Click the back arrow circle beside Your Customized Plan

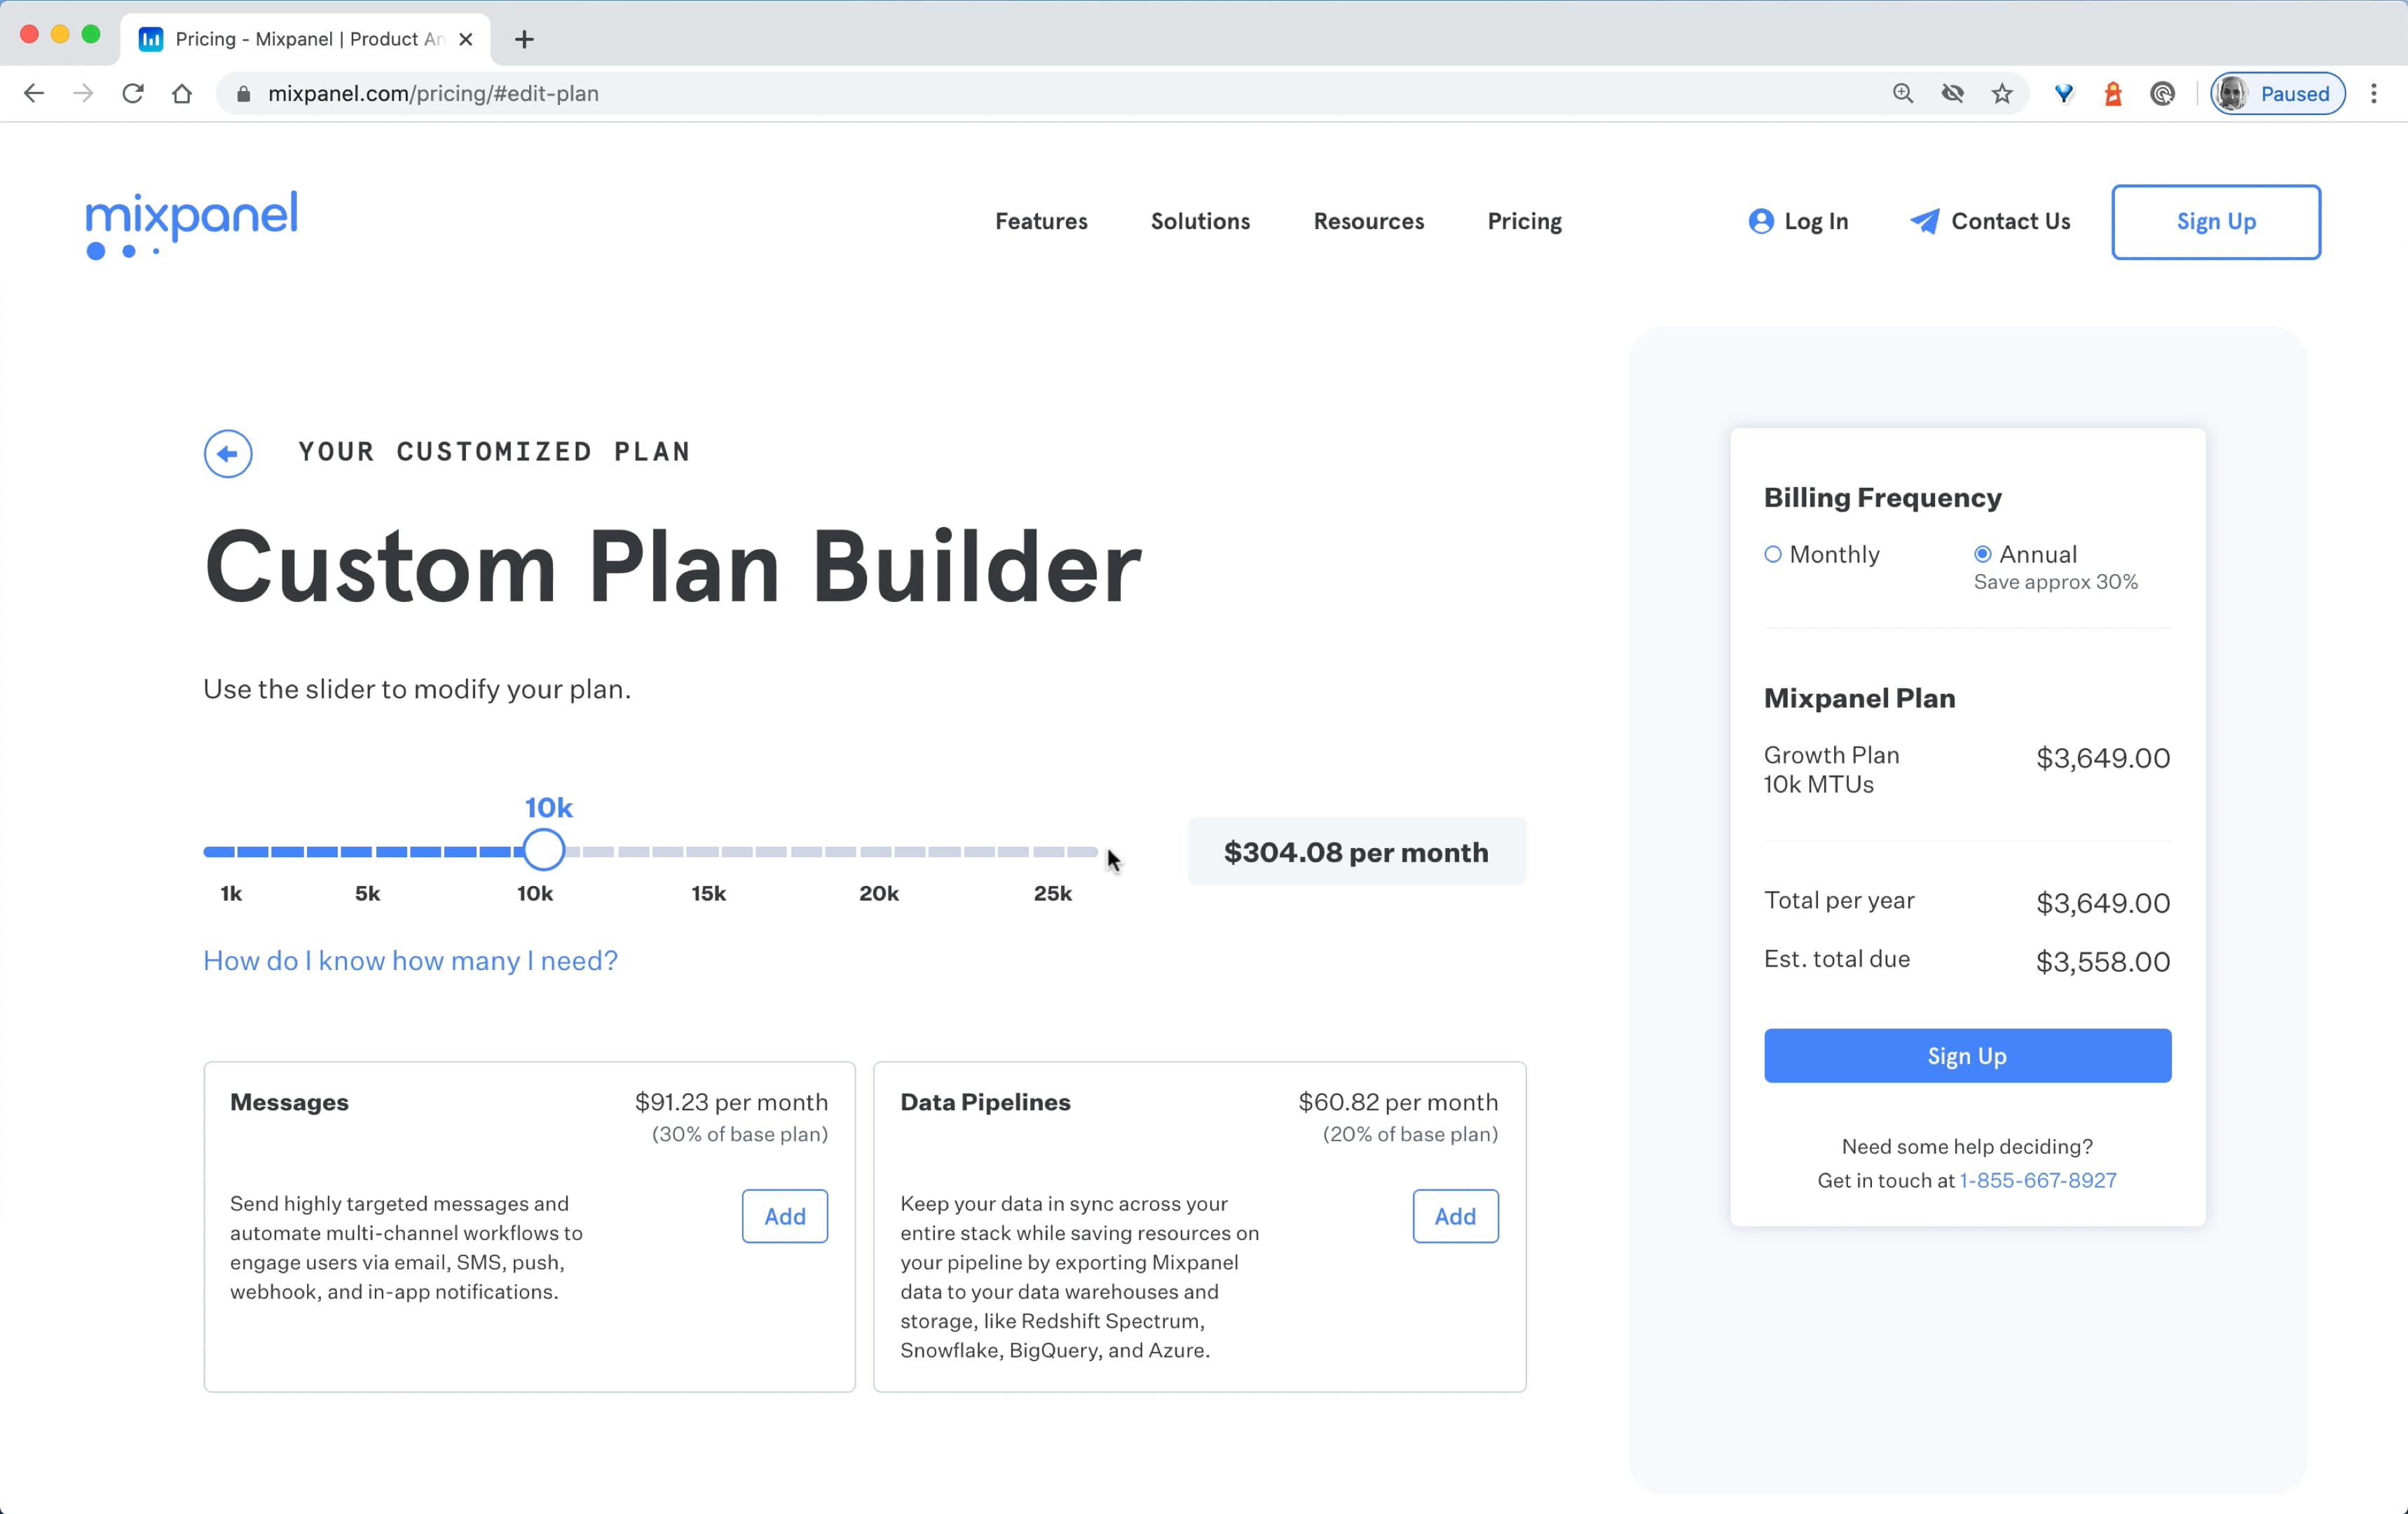(228, 454)
